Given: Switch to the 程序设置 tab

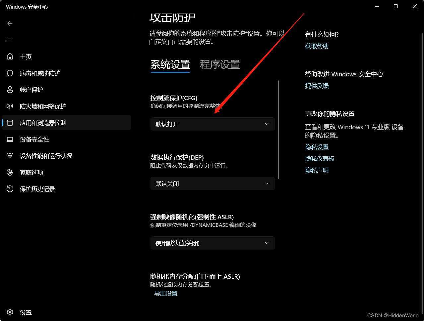Looking at the screenshot, I should click(220, 64).
